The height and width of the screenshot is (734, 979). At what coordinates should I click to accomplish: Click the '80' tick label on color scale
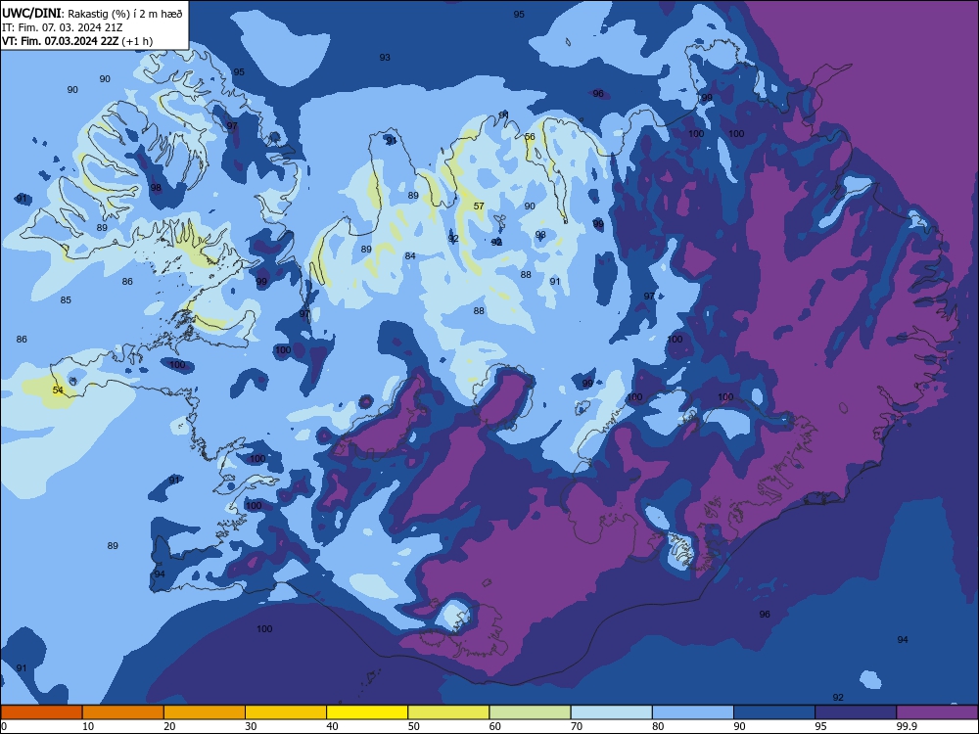pos(658,726)
